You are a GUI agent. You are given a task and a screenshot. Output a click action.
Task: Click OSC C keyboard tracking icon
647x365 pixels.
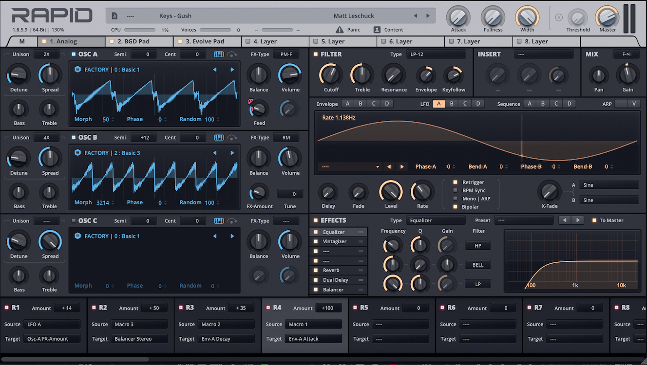[x=219, y=221]
